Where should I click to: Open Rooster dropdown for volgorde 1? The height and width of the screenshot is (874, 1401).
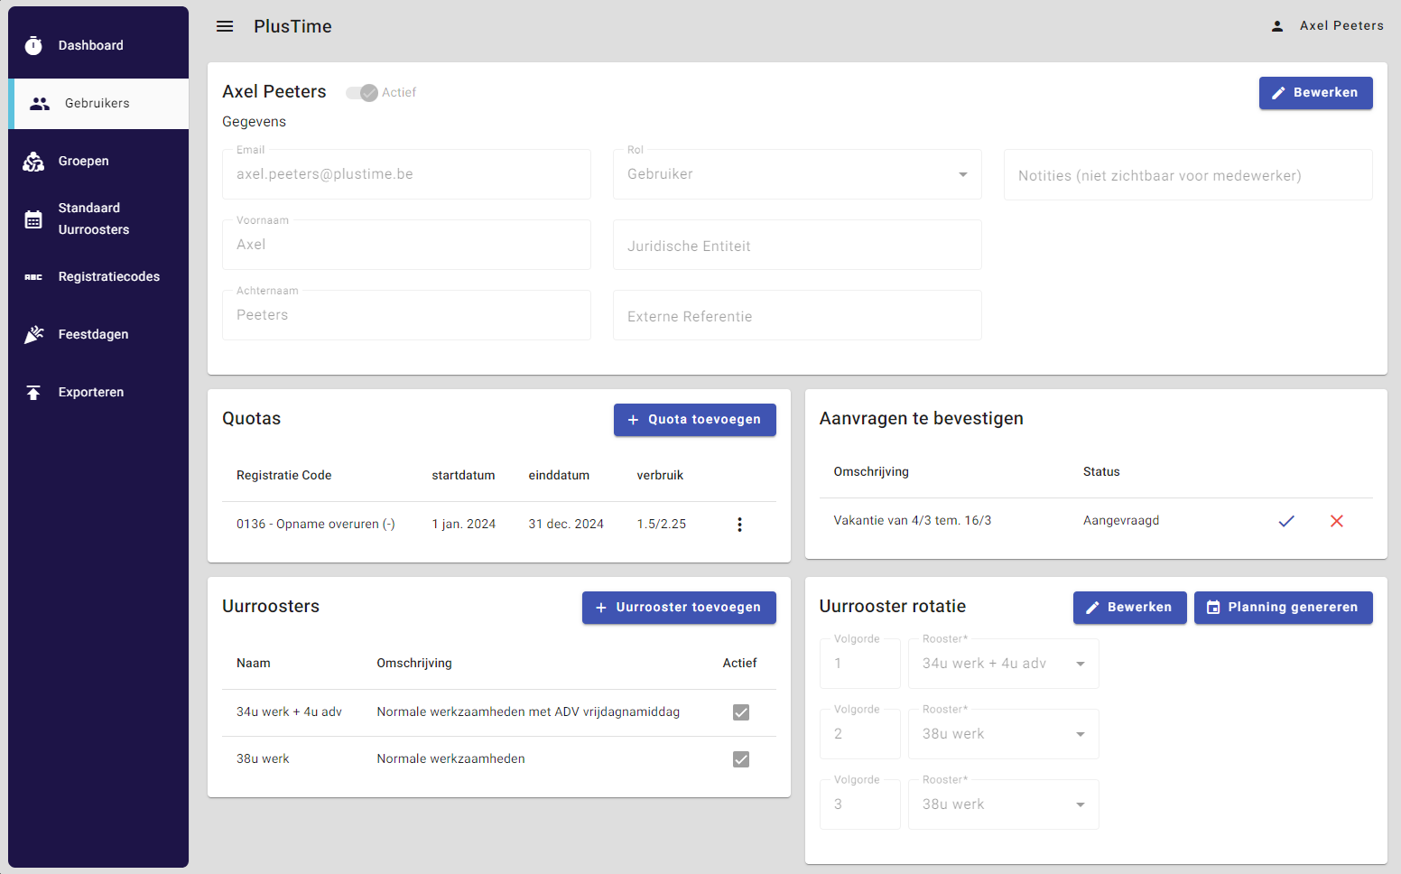(1080, 664)
